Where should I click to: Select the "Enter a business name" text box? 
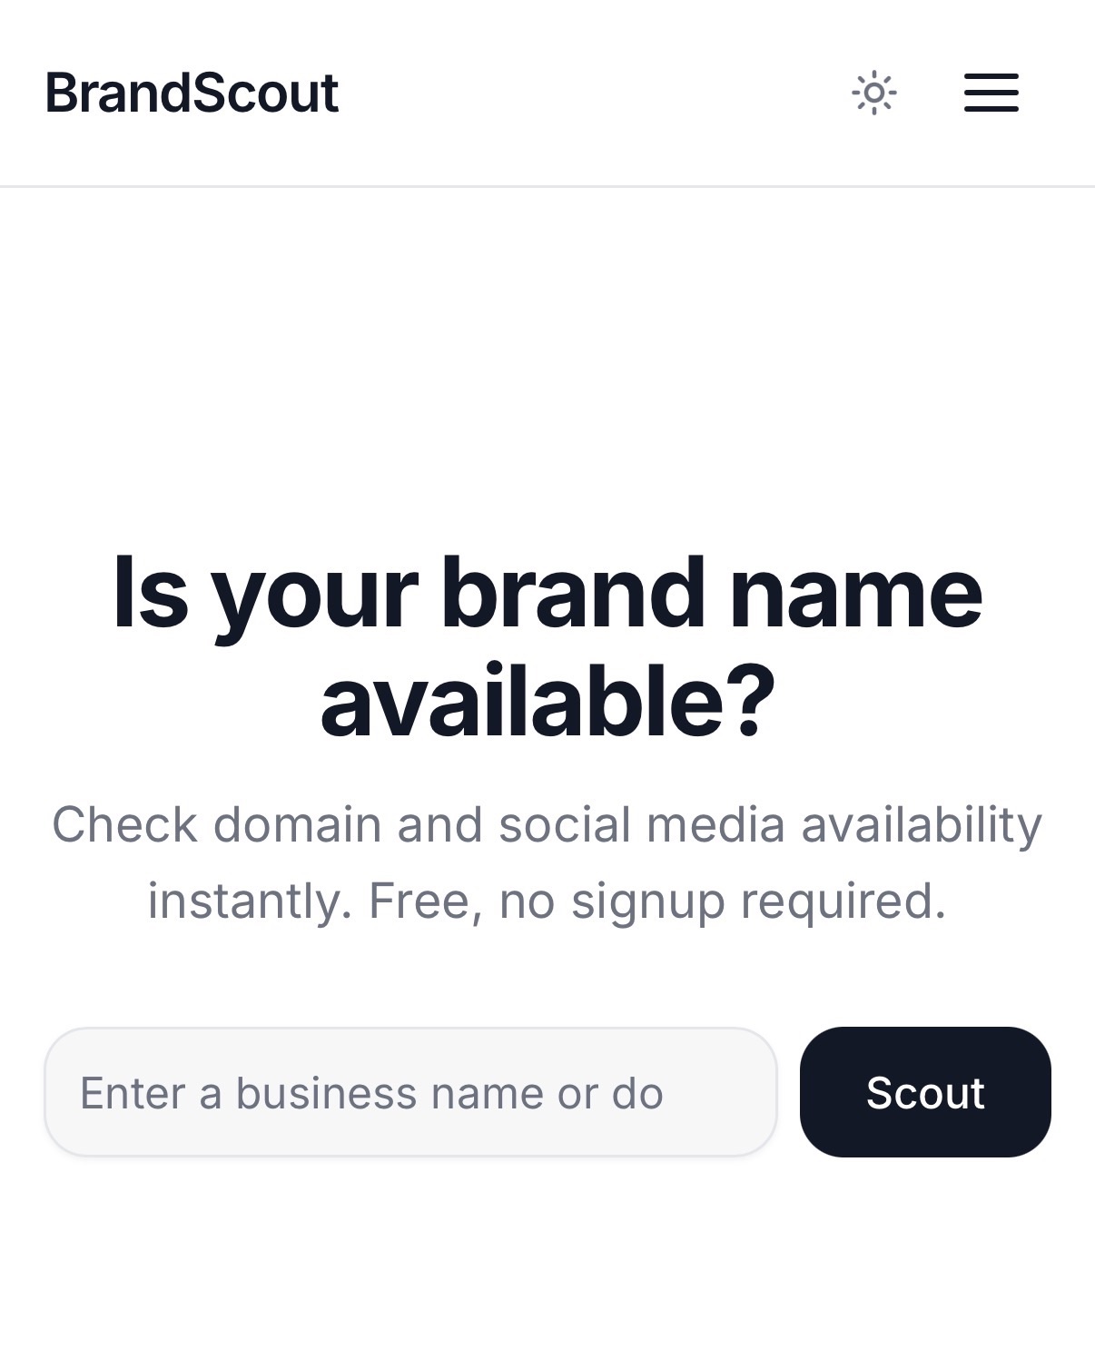(410, 1092)
